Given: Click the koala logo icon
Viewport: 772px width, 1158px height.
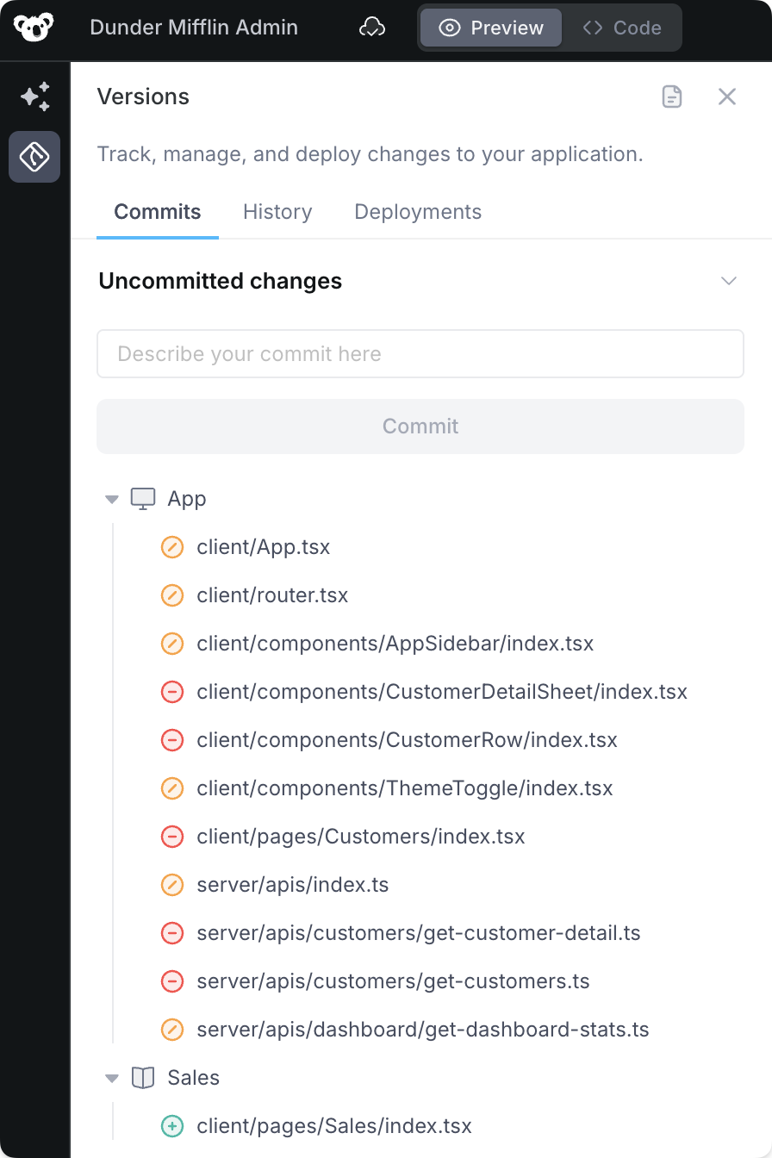Looking at the screenshot, I should [34, 28].
